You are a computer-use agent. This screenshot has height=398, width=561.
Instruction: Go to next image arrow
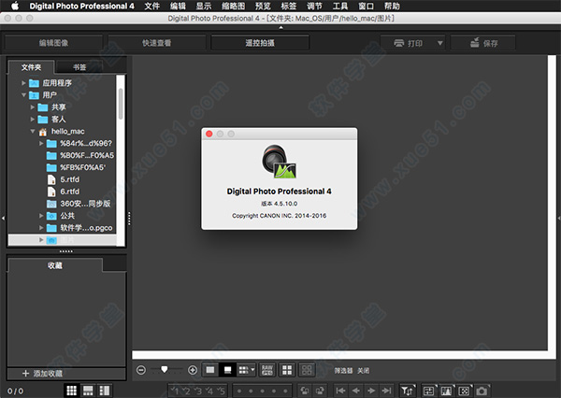(x=371, y=391)
